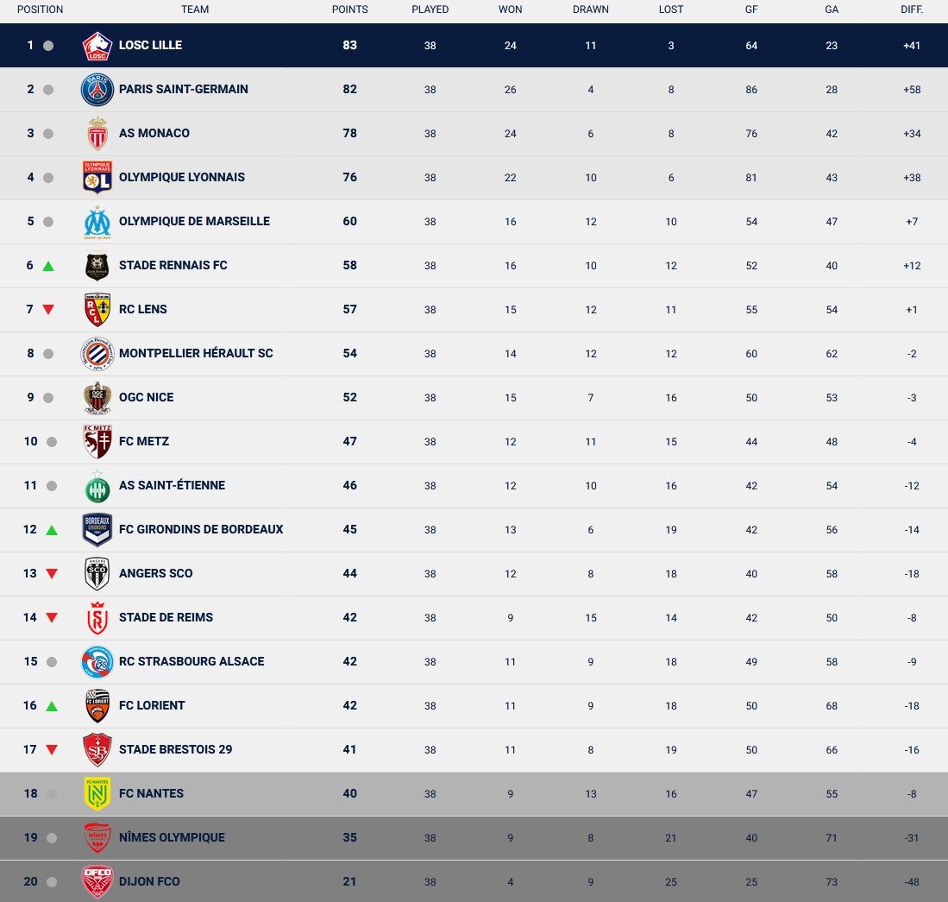This screenshot has width=948, height=902.
Task: Sort table by Won column header
Action: click(510, 9)
